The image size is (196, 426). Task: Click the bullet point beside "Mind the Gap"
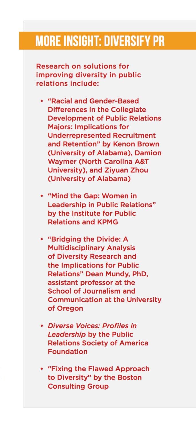click(42, 196)
